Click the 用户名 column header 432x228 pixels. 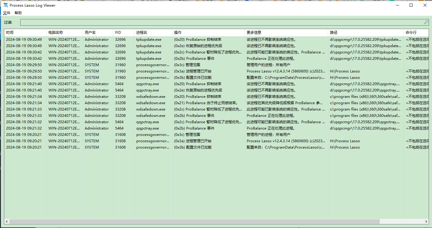click(x=91, y=32)
